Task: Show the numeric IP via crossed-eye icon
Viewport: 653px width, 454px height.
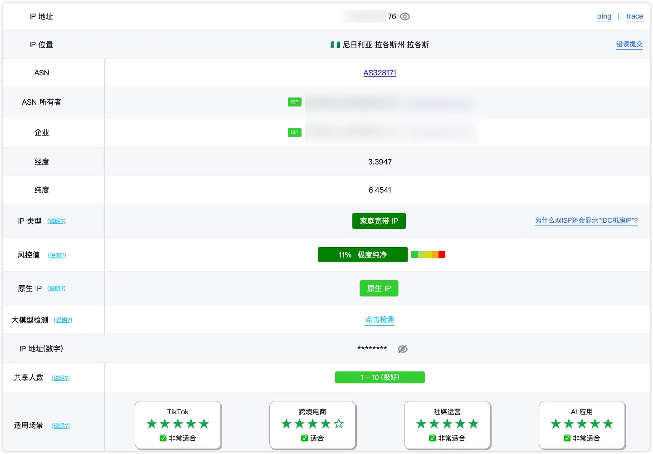Action: pos(403,349)
